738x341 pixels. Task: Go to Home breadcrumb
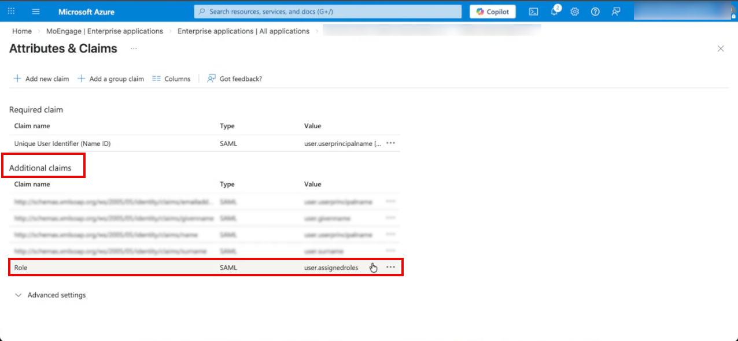click(x=22, y=31)
